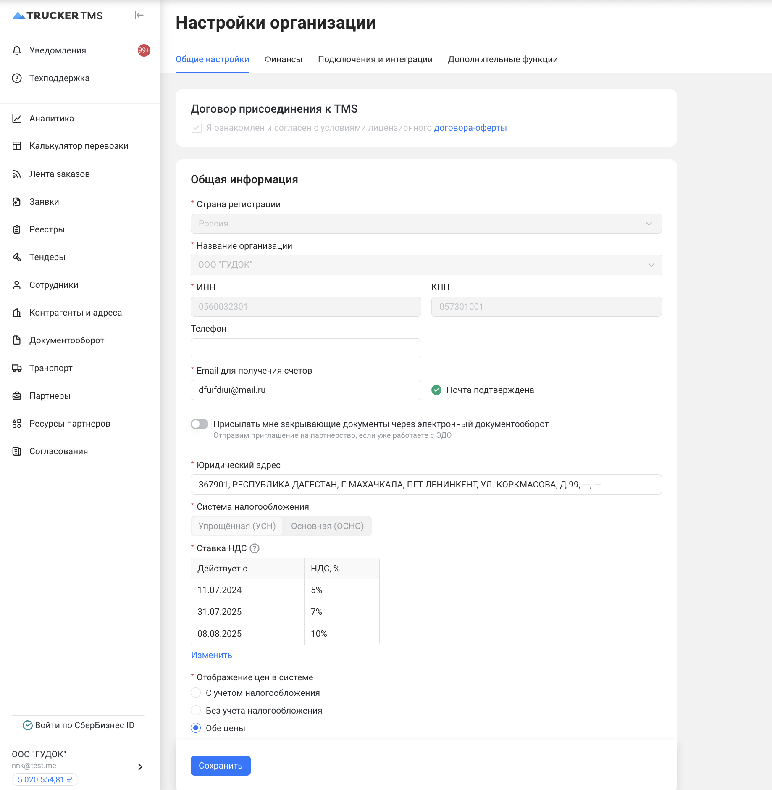Open the country of registration dropdown

pyautogui.click(x=426, y=224)
